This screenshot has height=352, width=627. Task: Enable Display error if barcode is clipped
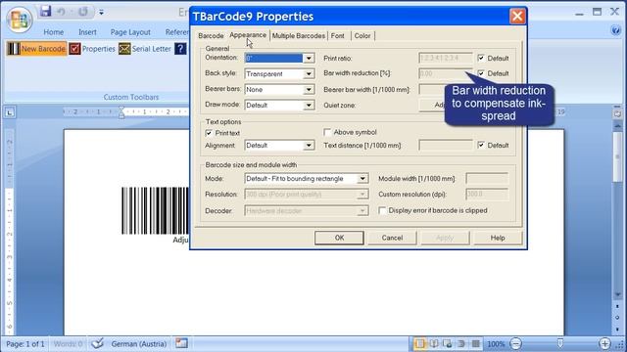(x=382, y=210)
